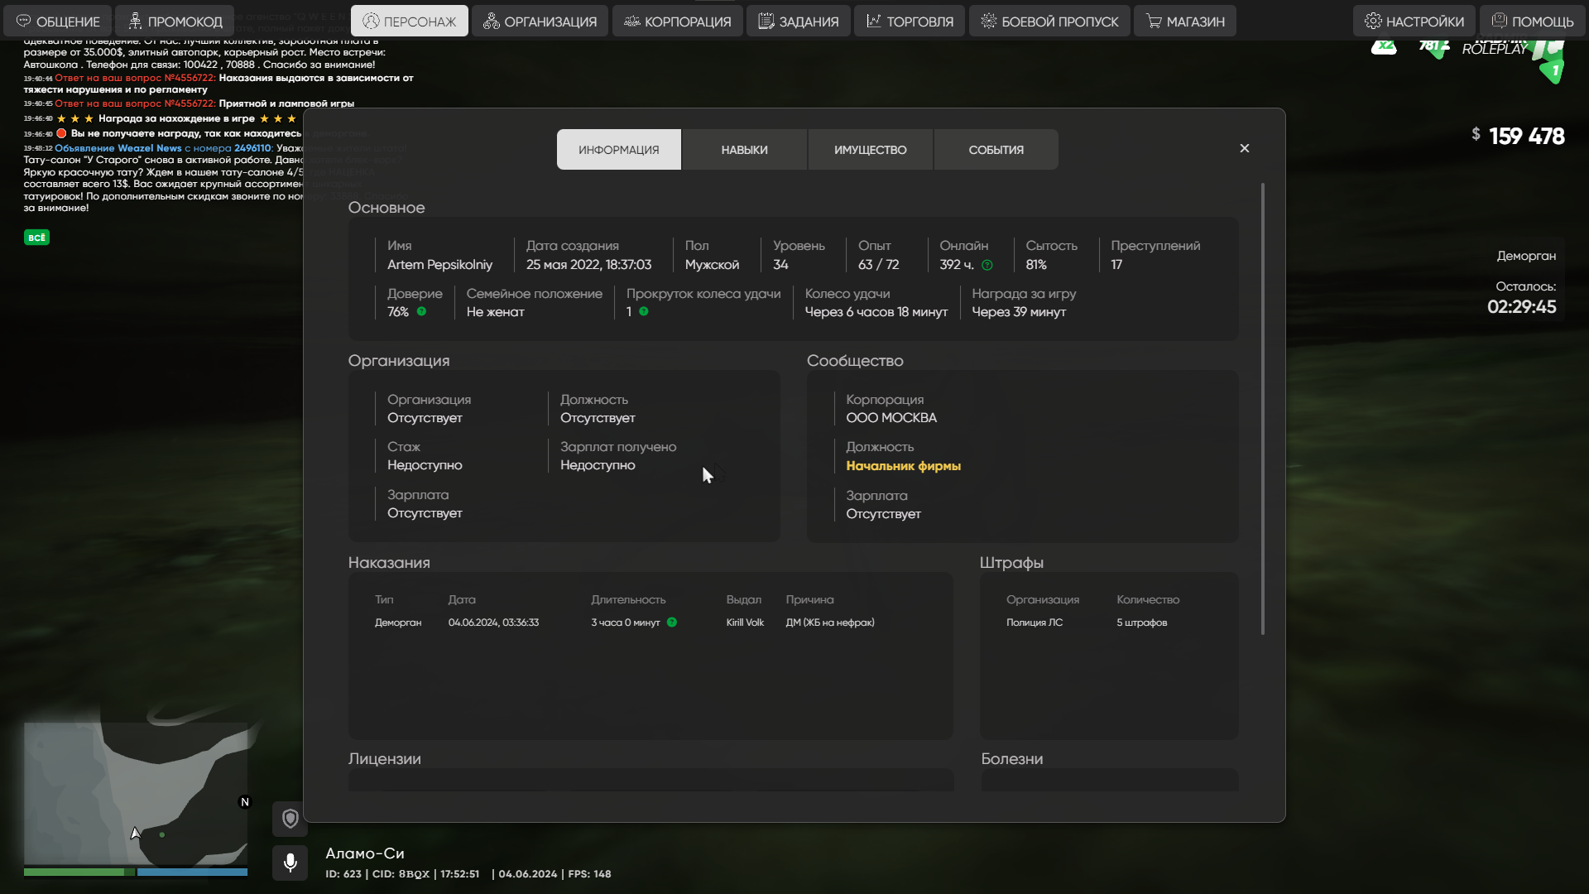Open the Организация top menu
This screenshot has width=1589, height=894.
click(x=540, y=22)
